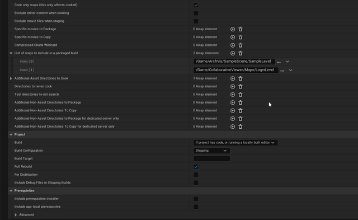Edit the LoginLevel map path field

[235, 70]
